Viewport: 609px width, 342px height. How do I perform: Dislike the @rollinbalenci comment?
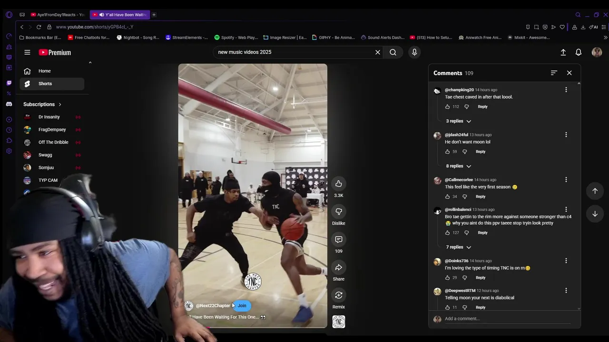[467, 233]
